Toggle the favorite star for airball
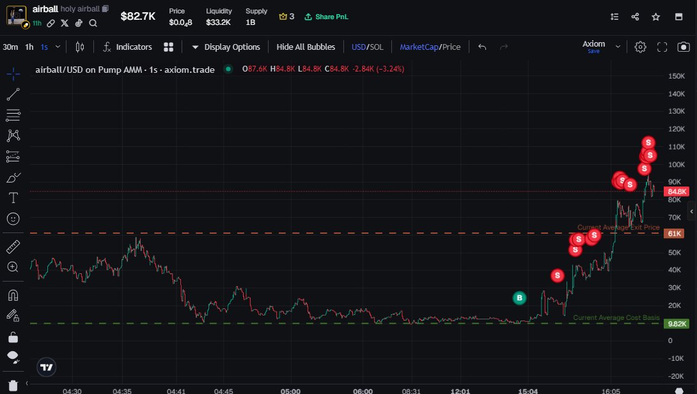 click(655, 17)
